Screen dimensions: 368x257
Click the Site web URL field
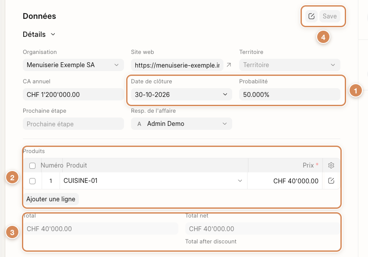click(177, 65)
